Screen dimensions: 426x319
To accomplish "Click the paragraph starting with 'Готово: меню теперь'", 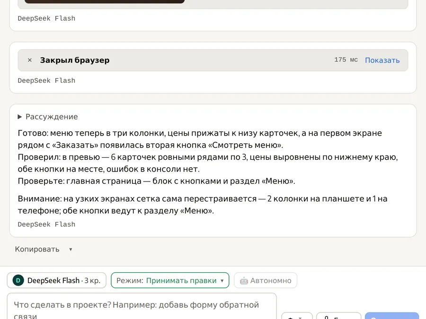I will pos(200,139).
